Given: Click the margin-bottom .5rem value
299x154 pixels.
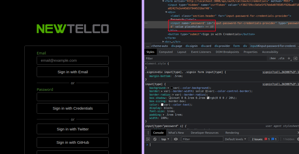Looking at the screenshot, I should point(178,76).
